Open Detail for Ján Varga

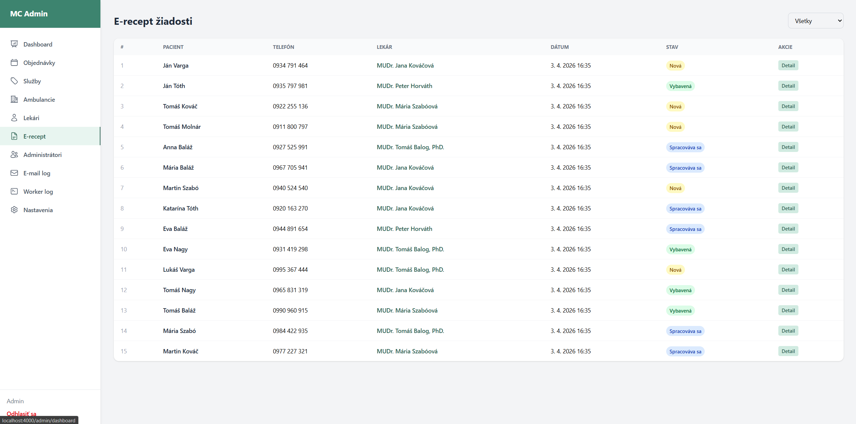coord(788,66)
